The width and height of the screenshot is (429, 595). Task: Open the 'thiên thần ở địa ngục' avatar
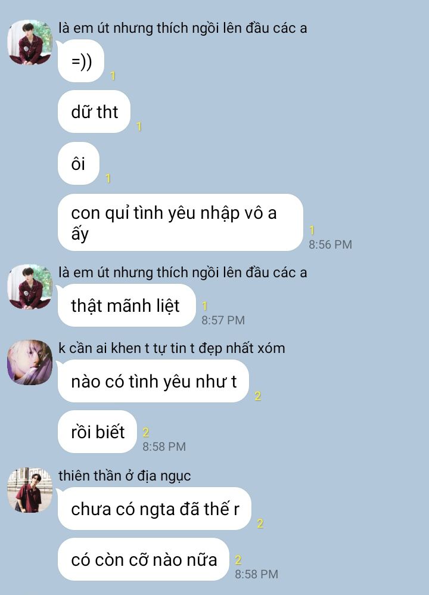(x=30, y=490)
